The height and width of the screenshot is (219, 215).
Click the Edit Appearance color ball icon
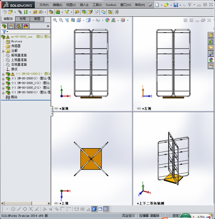107,20
